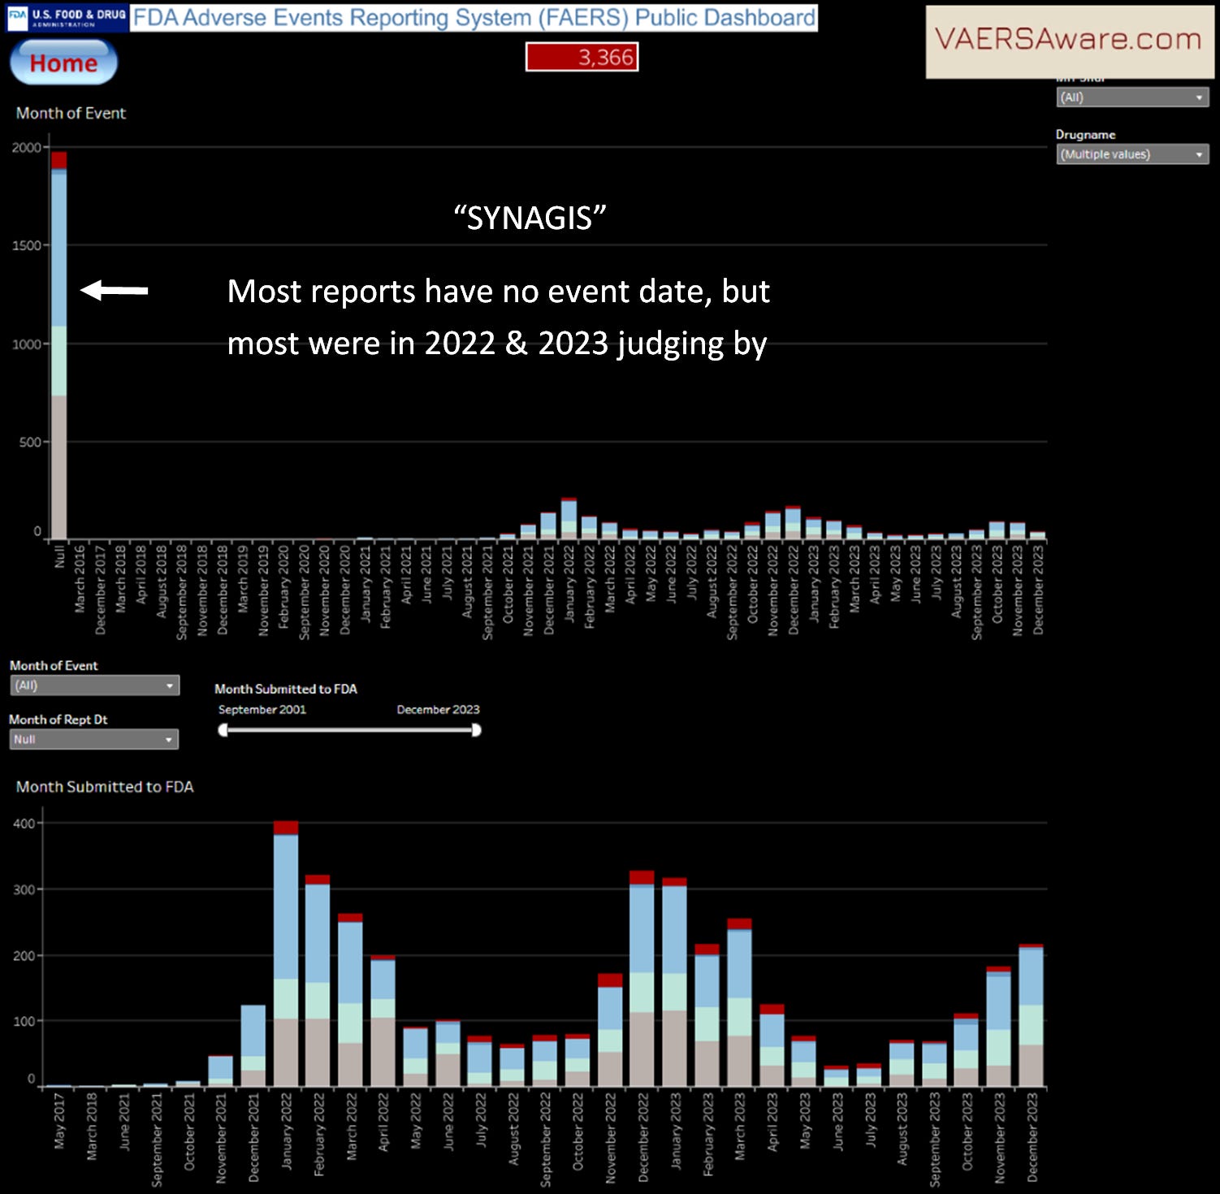Click left handle of Month Submitted slider

223,730
